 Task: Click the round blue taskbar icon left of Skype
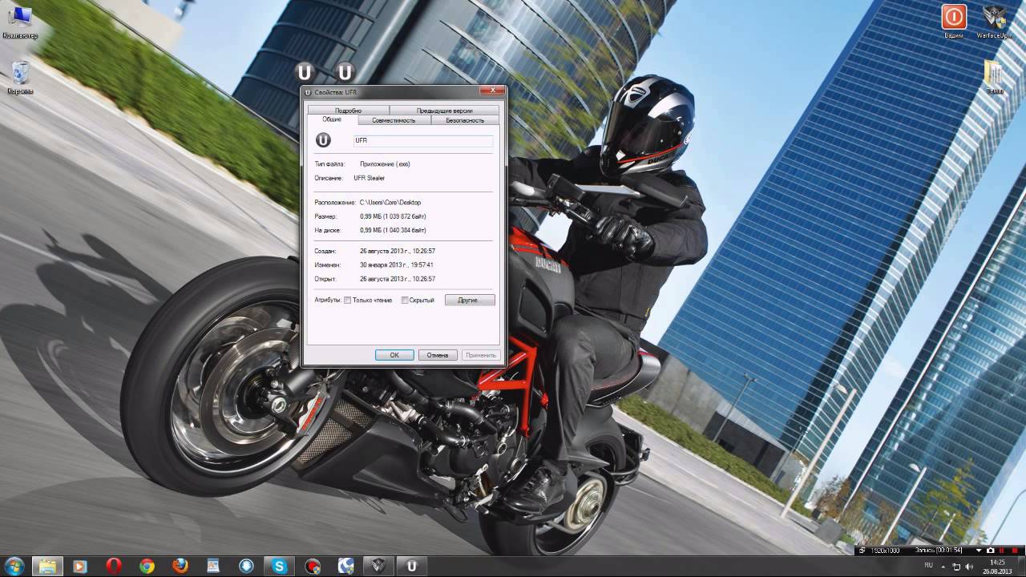pos(246,566)
